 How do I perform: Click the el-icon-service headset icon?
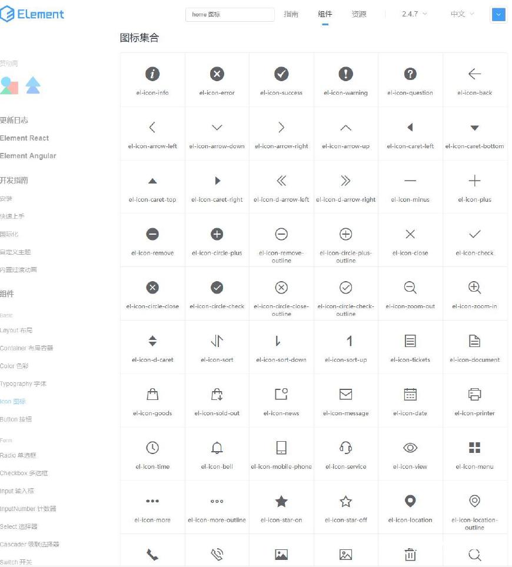tap(345, 448)
